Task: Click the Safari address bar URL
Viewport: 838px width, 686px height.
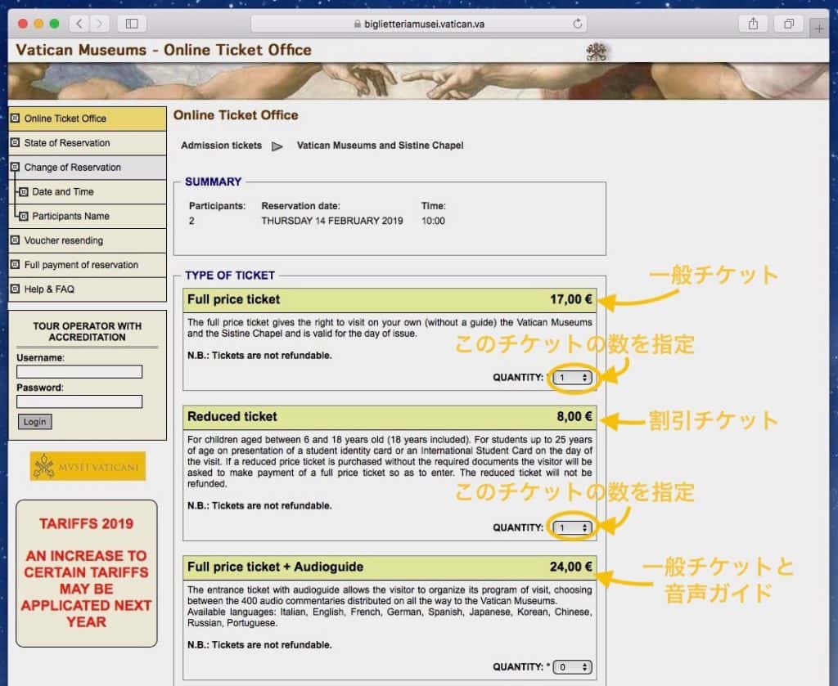Action: [418, 24]
